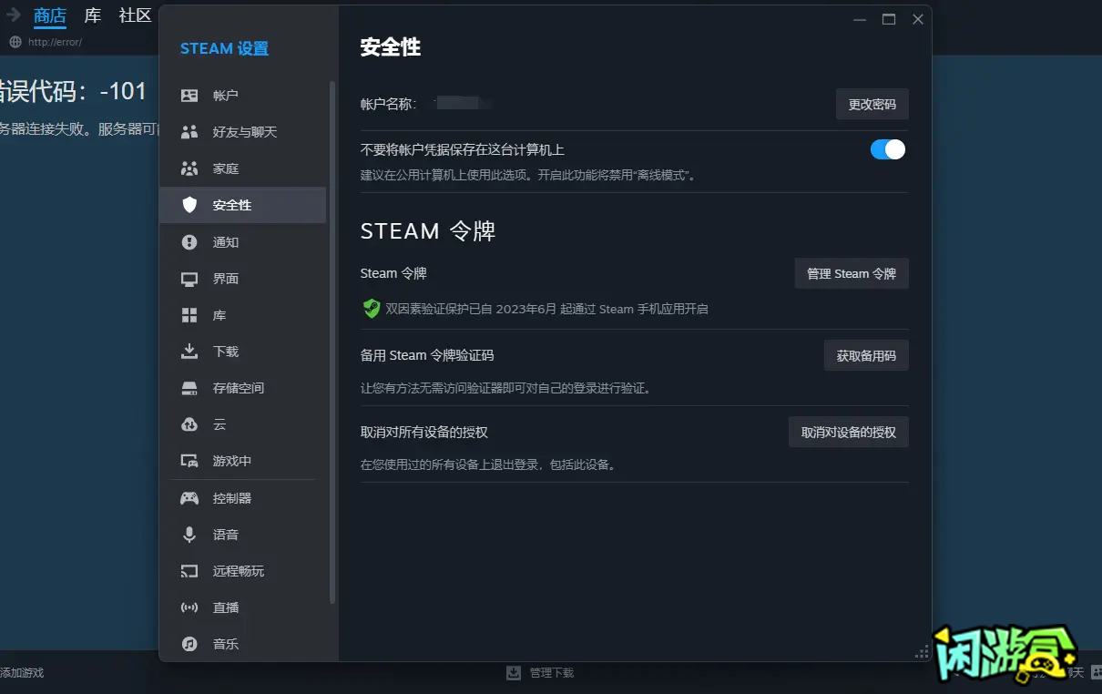
Task: Open 家庭 settings via its icon
Action: point(189,168)
